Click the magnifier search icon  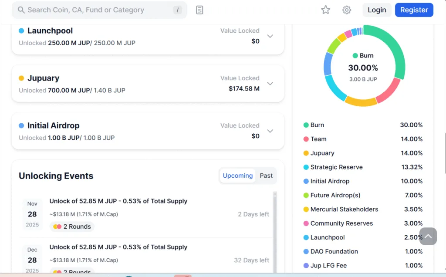click(x=21, y=10)
